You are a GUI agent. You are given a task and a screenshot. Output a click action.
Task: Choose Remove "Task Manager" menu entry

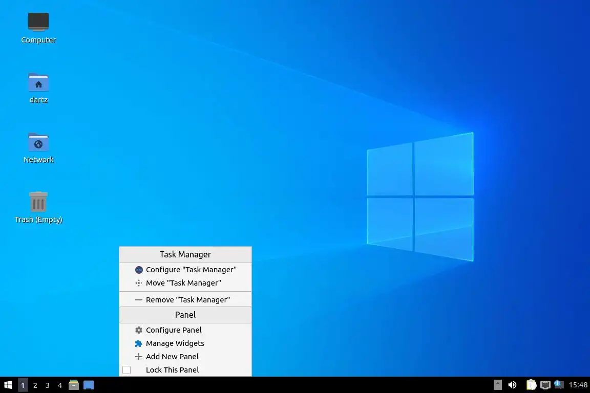coord(185,300)
